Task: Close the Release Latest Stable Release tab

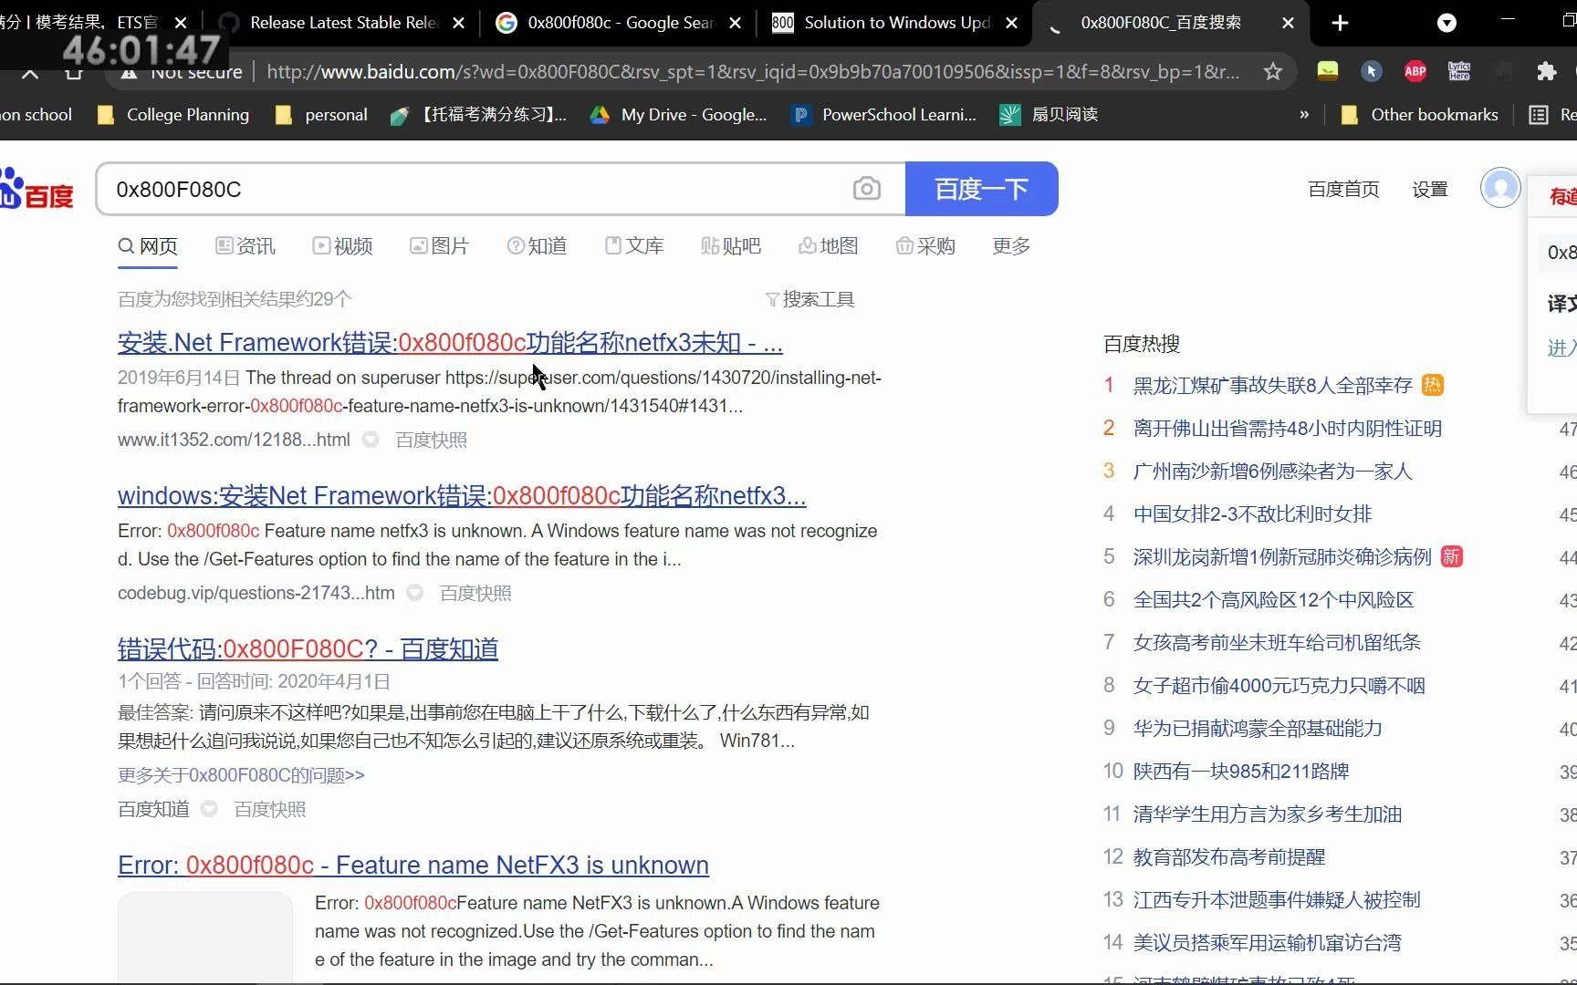Action: tap(458, 23)
